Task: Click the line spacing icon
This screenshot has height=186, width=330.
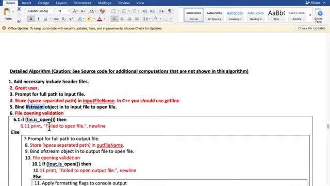Action: (x=145, y=19)
